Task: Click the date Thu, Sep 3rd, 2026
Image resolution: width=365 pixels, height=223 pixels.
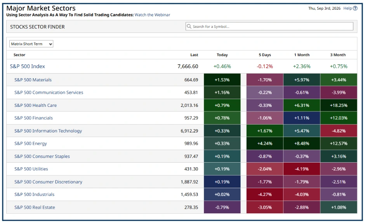Action: (x=324, y=9)
